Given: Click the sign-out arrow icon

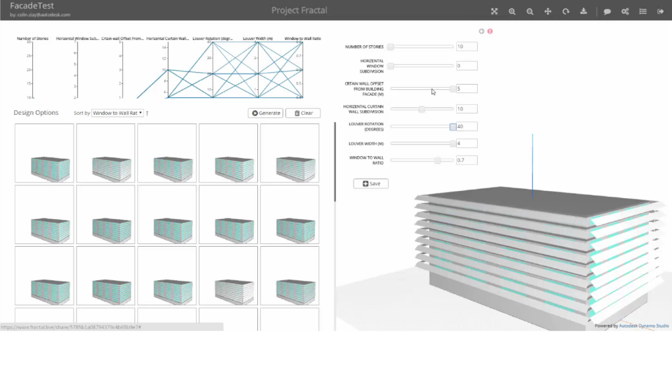Looking at the screenshot, I should tap(660, 11).
